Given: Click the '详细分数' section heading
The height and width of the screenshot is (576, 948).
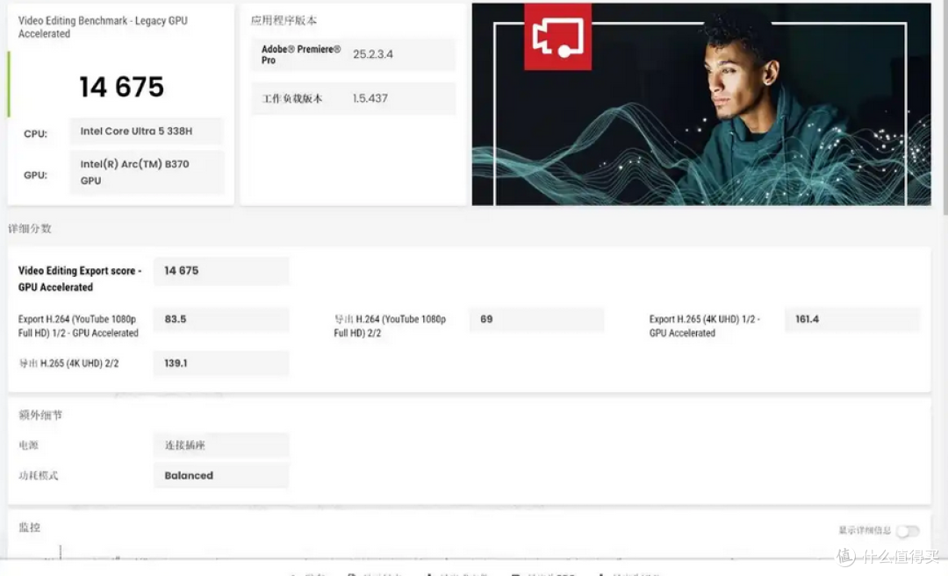Looking at the screenshot, I should coord(30,228).
